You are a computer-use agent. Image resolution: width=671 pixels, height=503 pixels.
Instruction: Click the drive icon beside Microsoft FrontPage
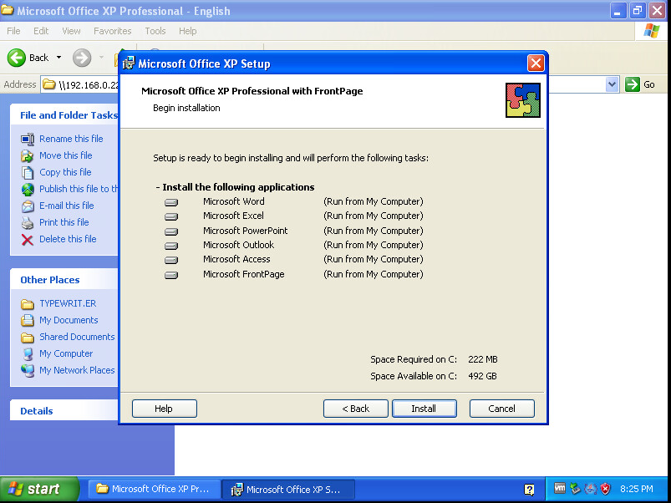pos(171,275)
